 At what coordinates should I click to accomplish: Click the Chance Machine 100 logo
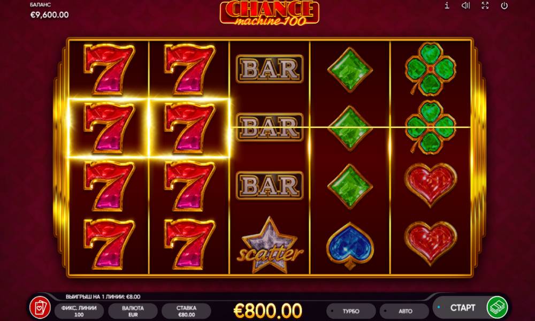[x=270, y=13]
